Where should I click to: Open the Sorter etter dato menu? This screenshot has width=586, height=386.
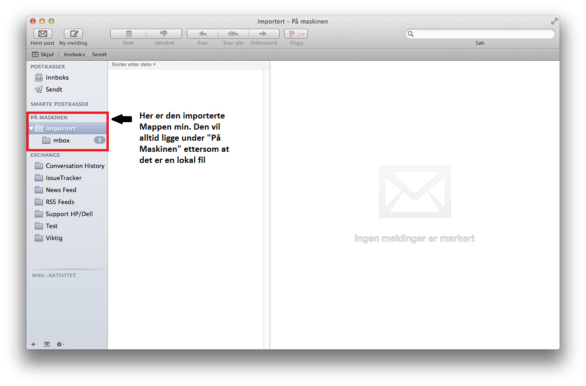tap(134, 64)
